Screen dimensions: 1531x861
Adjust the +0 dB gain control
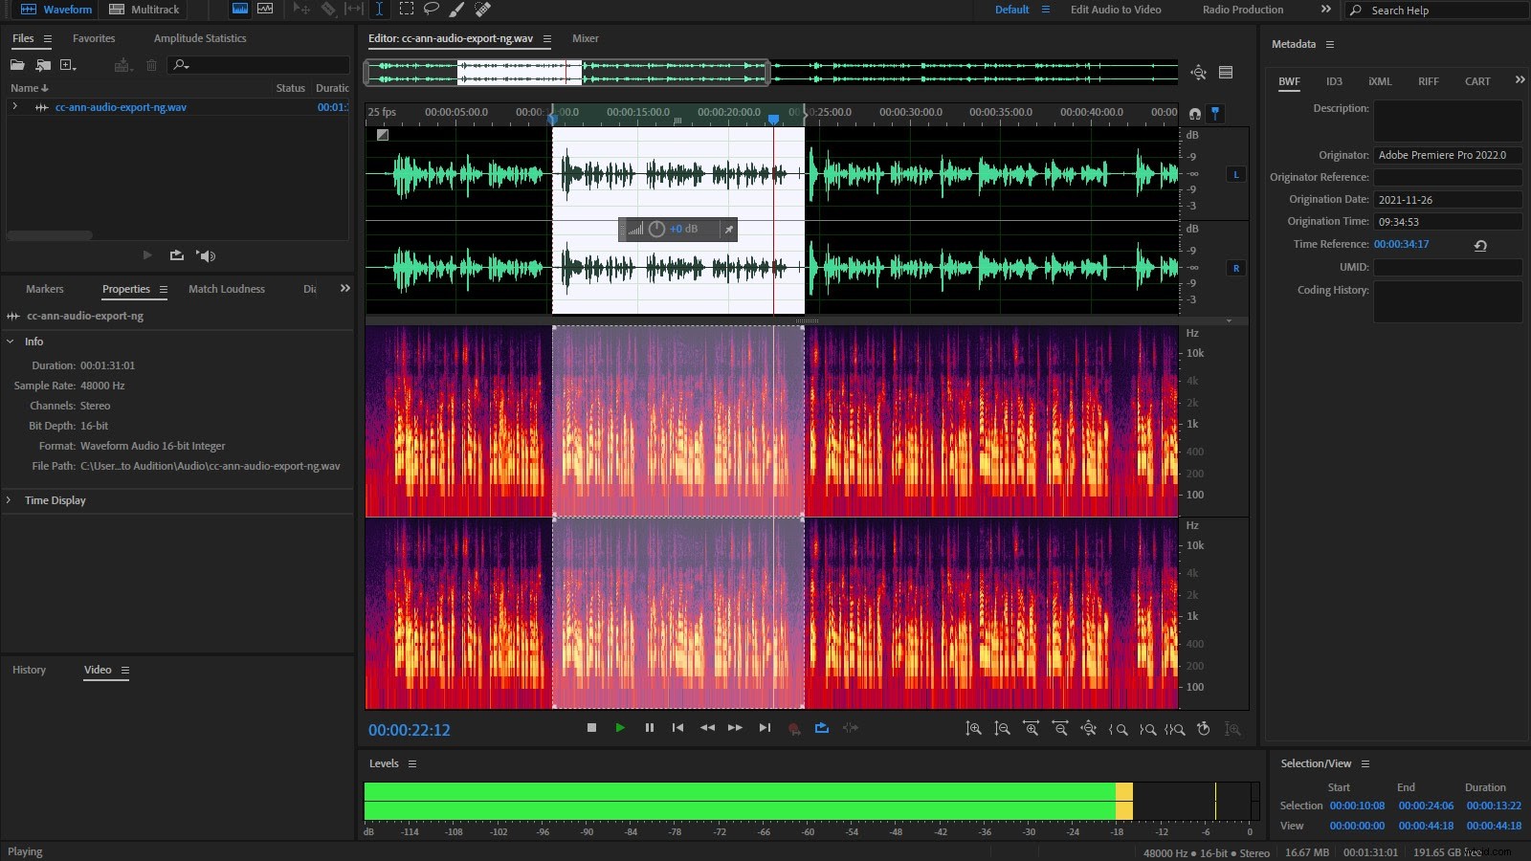pyautogui.click(x=682, y=230)
